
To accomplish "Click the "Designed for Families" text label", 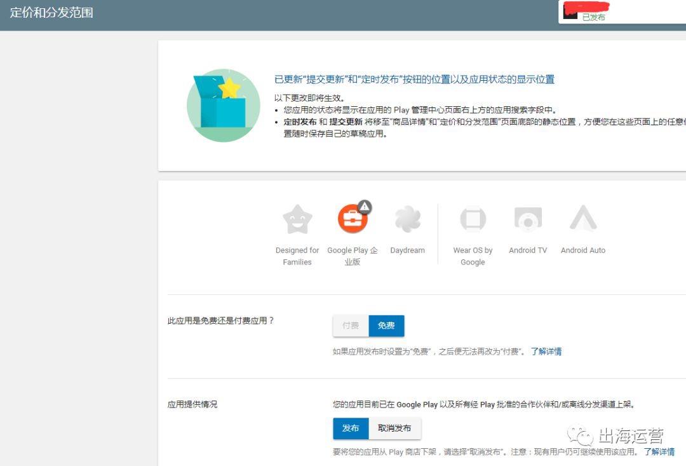I will (x=297, y=256).
